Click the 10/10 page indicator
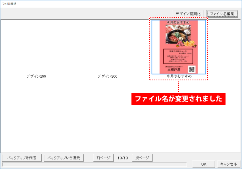 123,158
